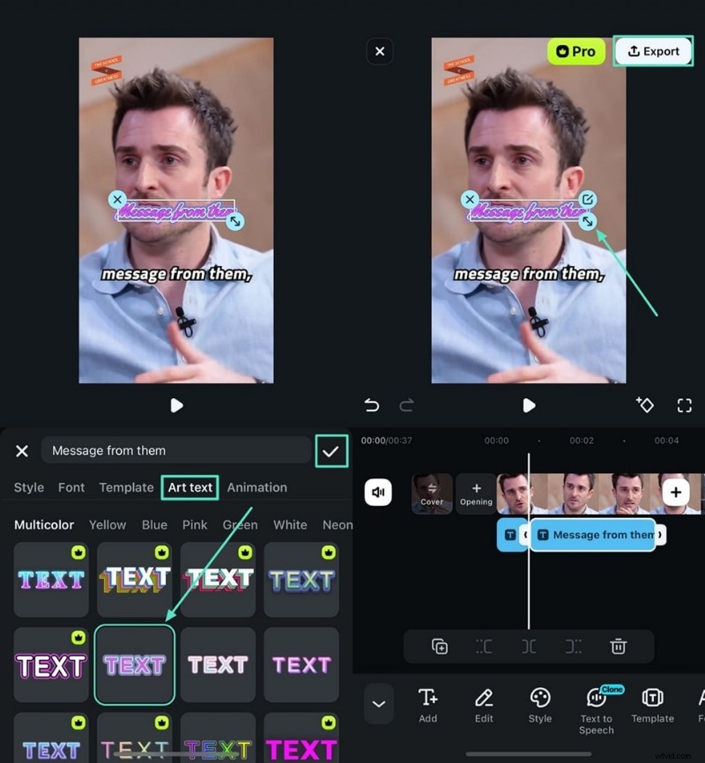Select the purple neon TEXT art style
Screen dimensions: 705x763
click(134, 665)
